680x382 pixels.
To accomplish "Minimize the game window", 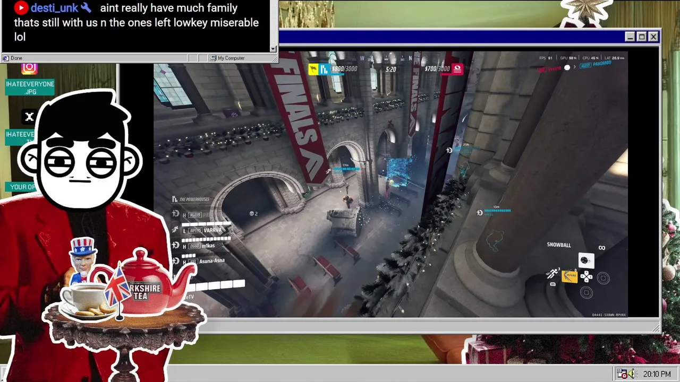I will click(630, 37).
